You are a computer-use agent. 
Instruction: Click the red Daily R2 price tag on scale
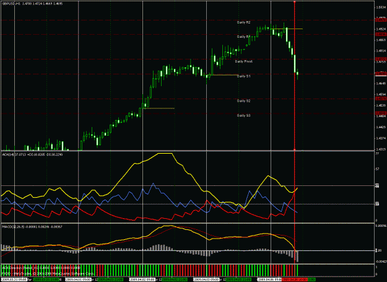click(x=381, y=20)
